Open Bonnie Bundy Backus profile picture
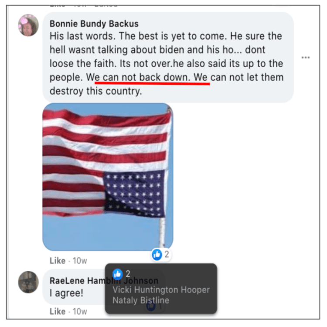 (x=28, y=25)
